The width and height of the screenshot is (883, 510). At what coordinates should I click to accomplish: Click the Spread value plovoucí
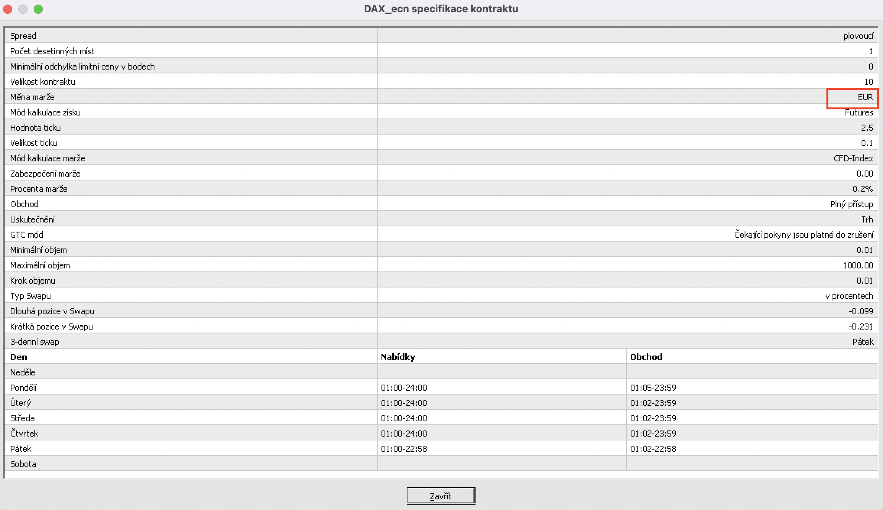(858, 36)
